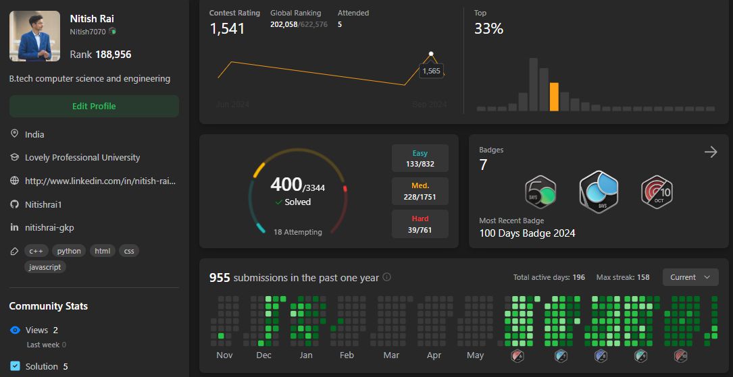Click the LinkedIn icon beside nitishrai-gkp
The height and width of the screenshot is (377, 733).
tap(14, 227)
